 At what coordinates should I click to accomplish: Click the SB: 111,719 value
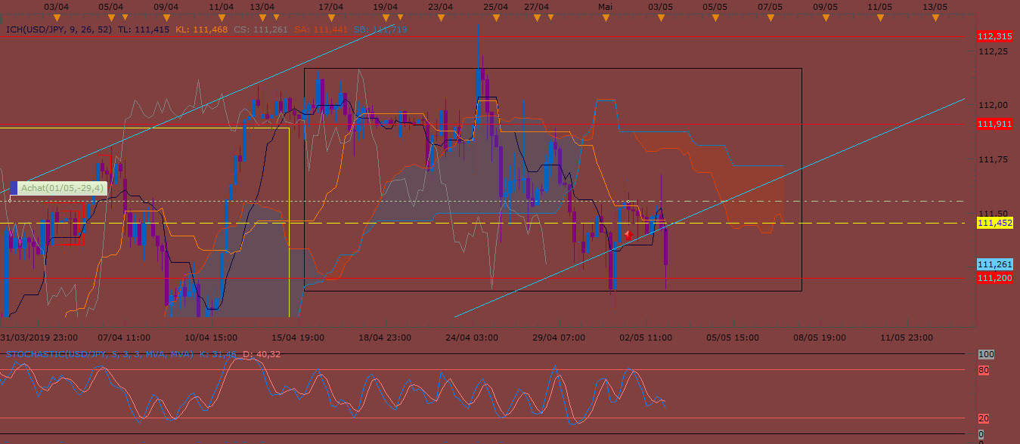click(x=380, y=29)
